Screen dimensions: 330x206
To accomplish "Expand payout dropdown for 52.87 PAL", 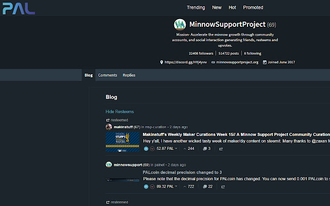I will click(x=176, y=148).
